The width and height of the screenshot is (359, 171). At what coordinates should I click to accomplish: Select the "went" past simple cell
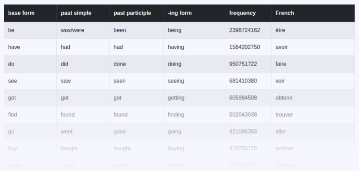(x=67, y=131)
